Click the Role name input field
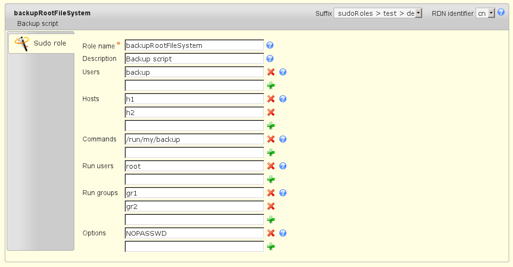 coord(194,46)
